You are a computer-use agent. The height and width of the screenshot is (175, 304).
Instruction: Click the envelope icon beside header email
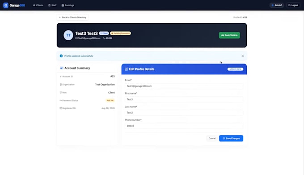(76, 38)
